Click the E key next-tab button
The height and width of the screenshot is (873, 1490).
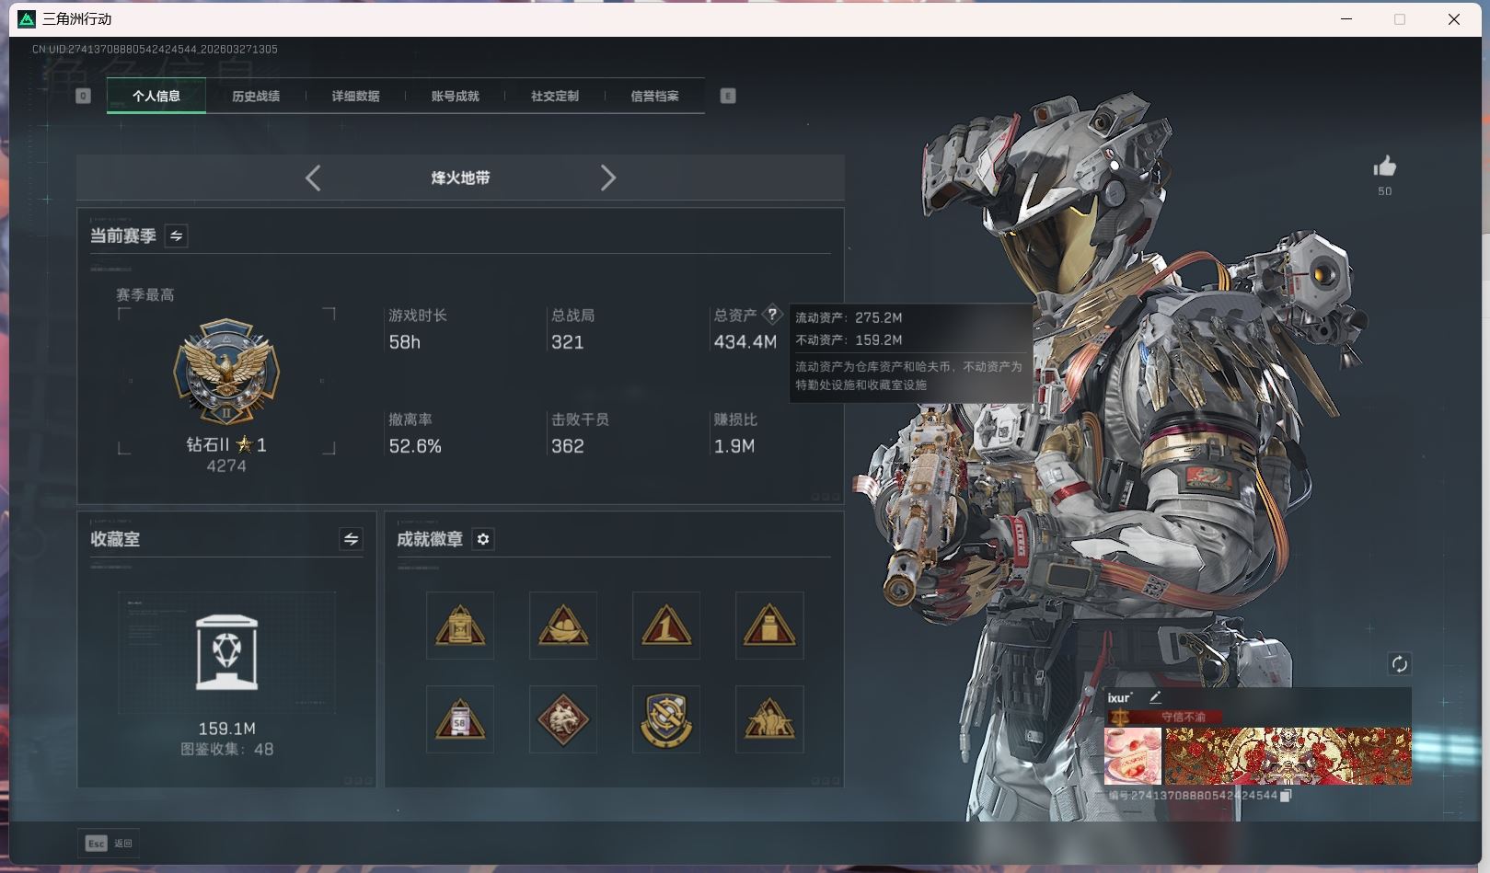728,96
